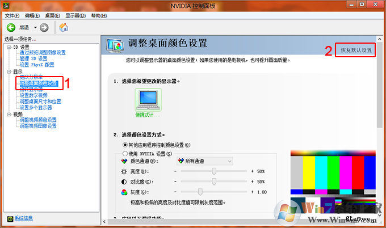Open 管理 3D 设置
Screen dimensions: 386x228
33,59
